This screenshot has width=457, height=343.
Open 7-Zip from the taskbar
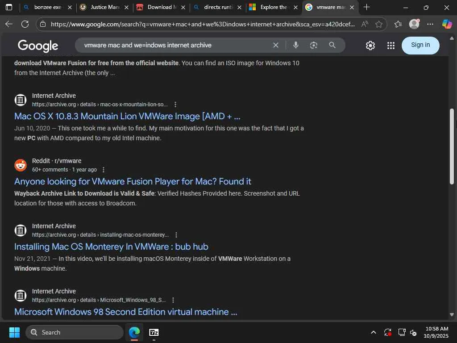(154, 332)
